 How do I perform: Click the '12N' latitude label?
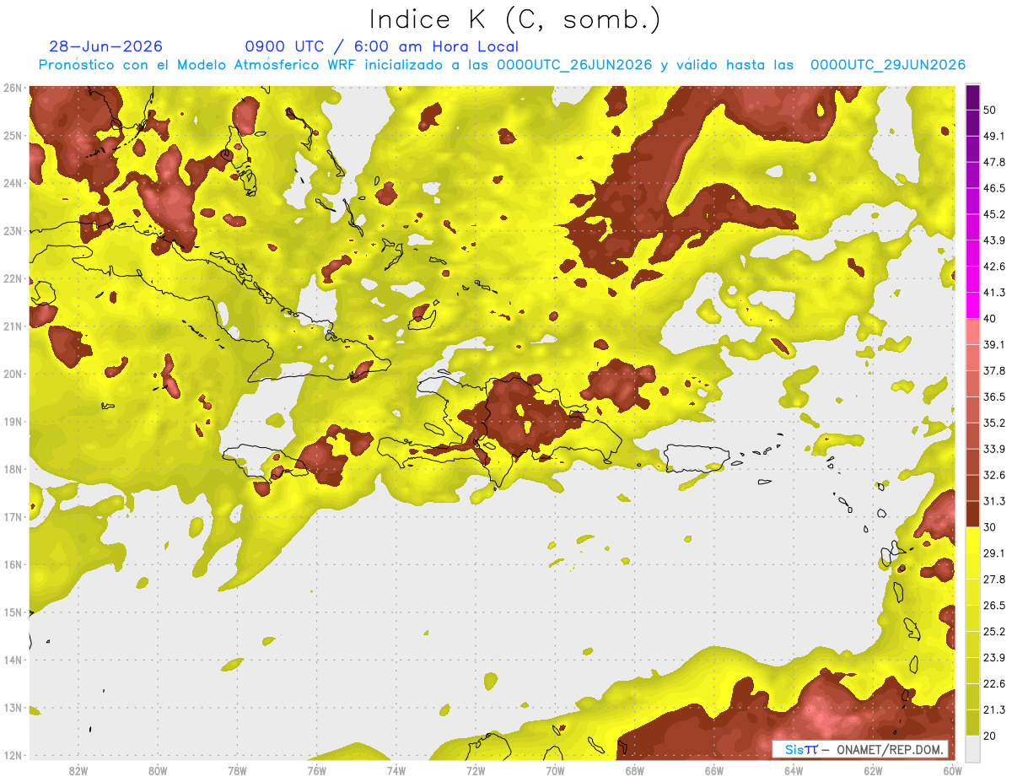pos(12,756)
